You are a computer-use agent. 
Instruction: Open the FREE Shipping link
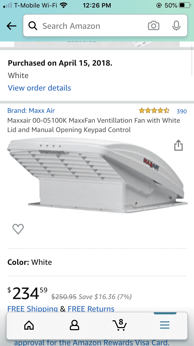(x=33, y=309)
